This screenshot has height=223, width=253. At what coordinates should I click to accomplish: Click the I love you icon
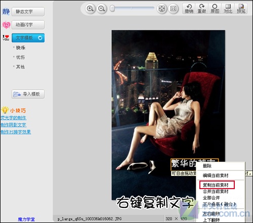pyautogui.click(x=6, y=37)
